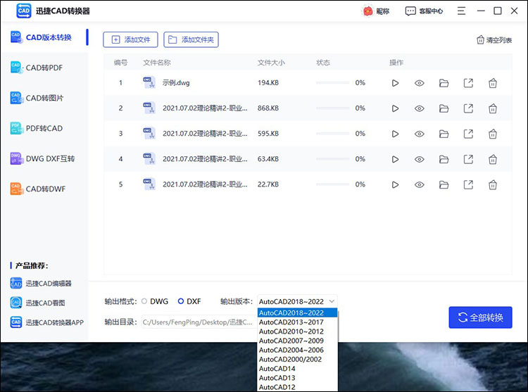This screenshot has height=392, width=528.
Task: Click 全部转换 convert all button
Action: (x=480, y=317)
